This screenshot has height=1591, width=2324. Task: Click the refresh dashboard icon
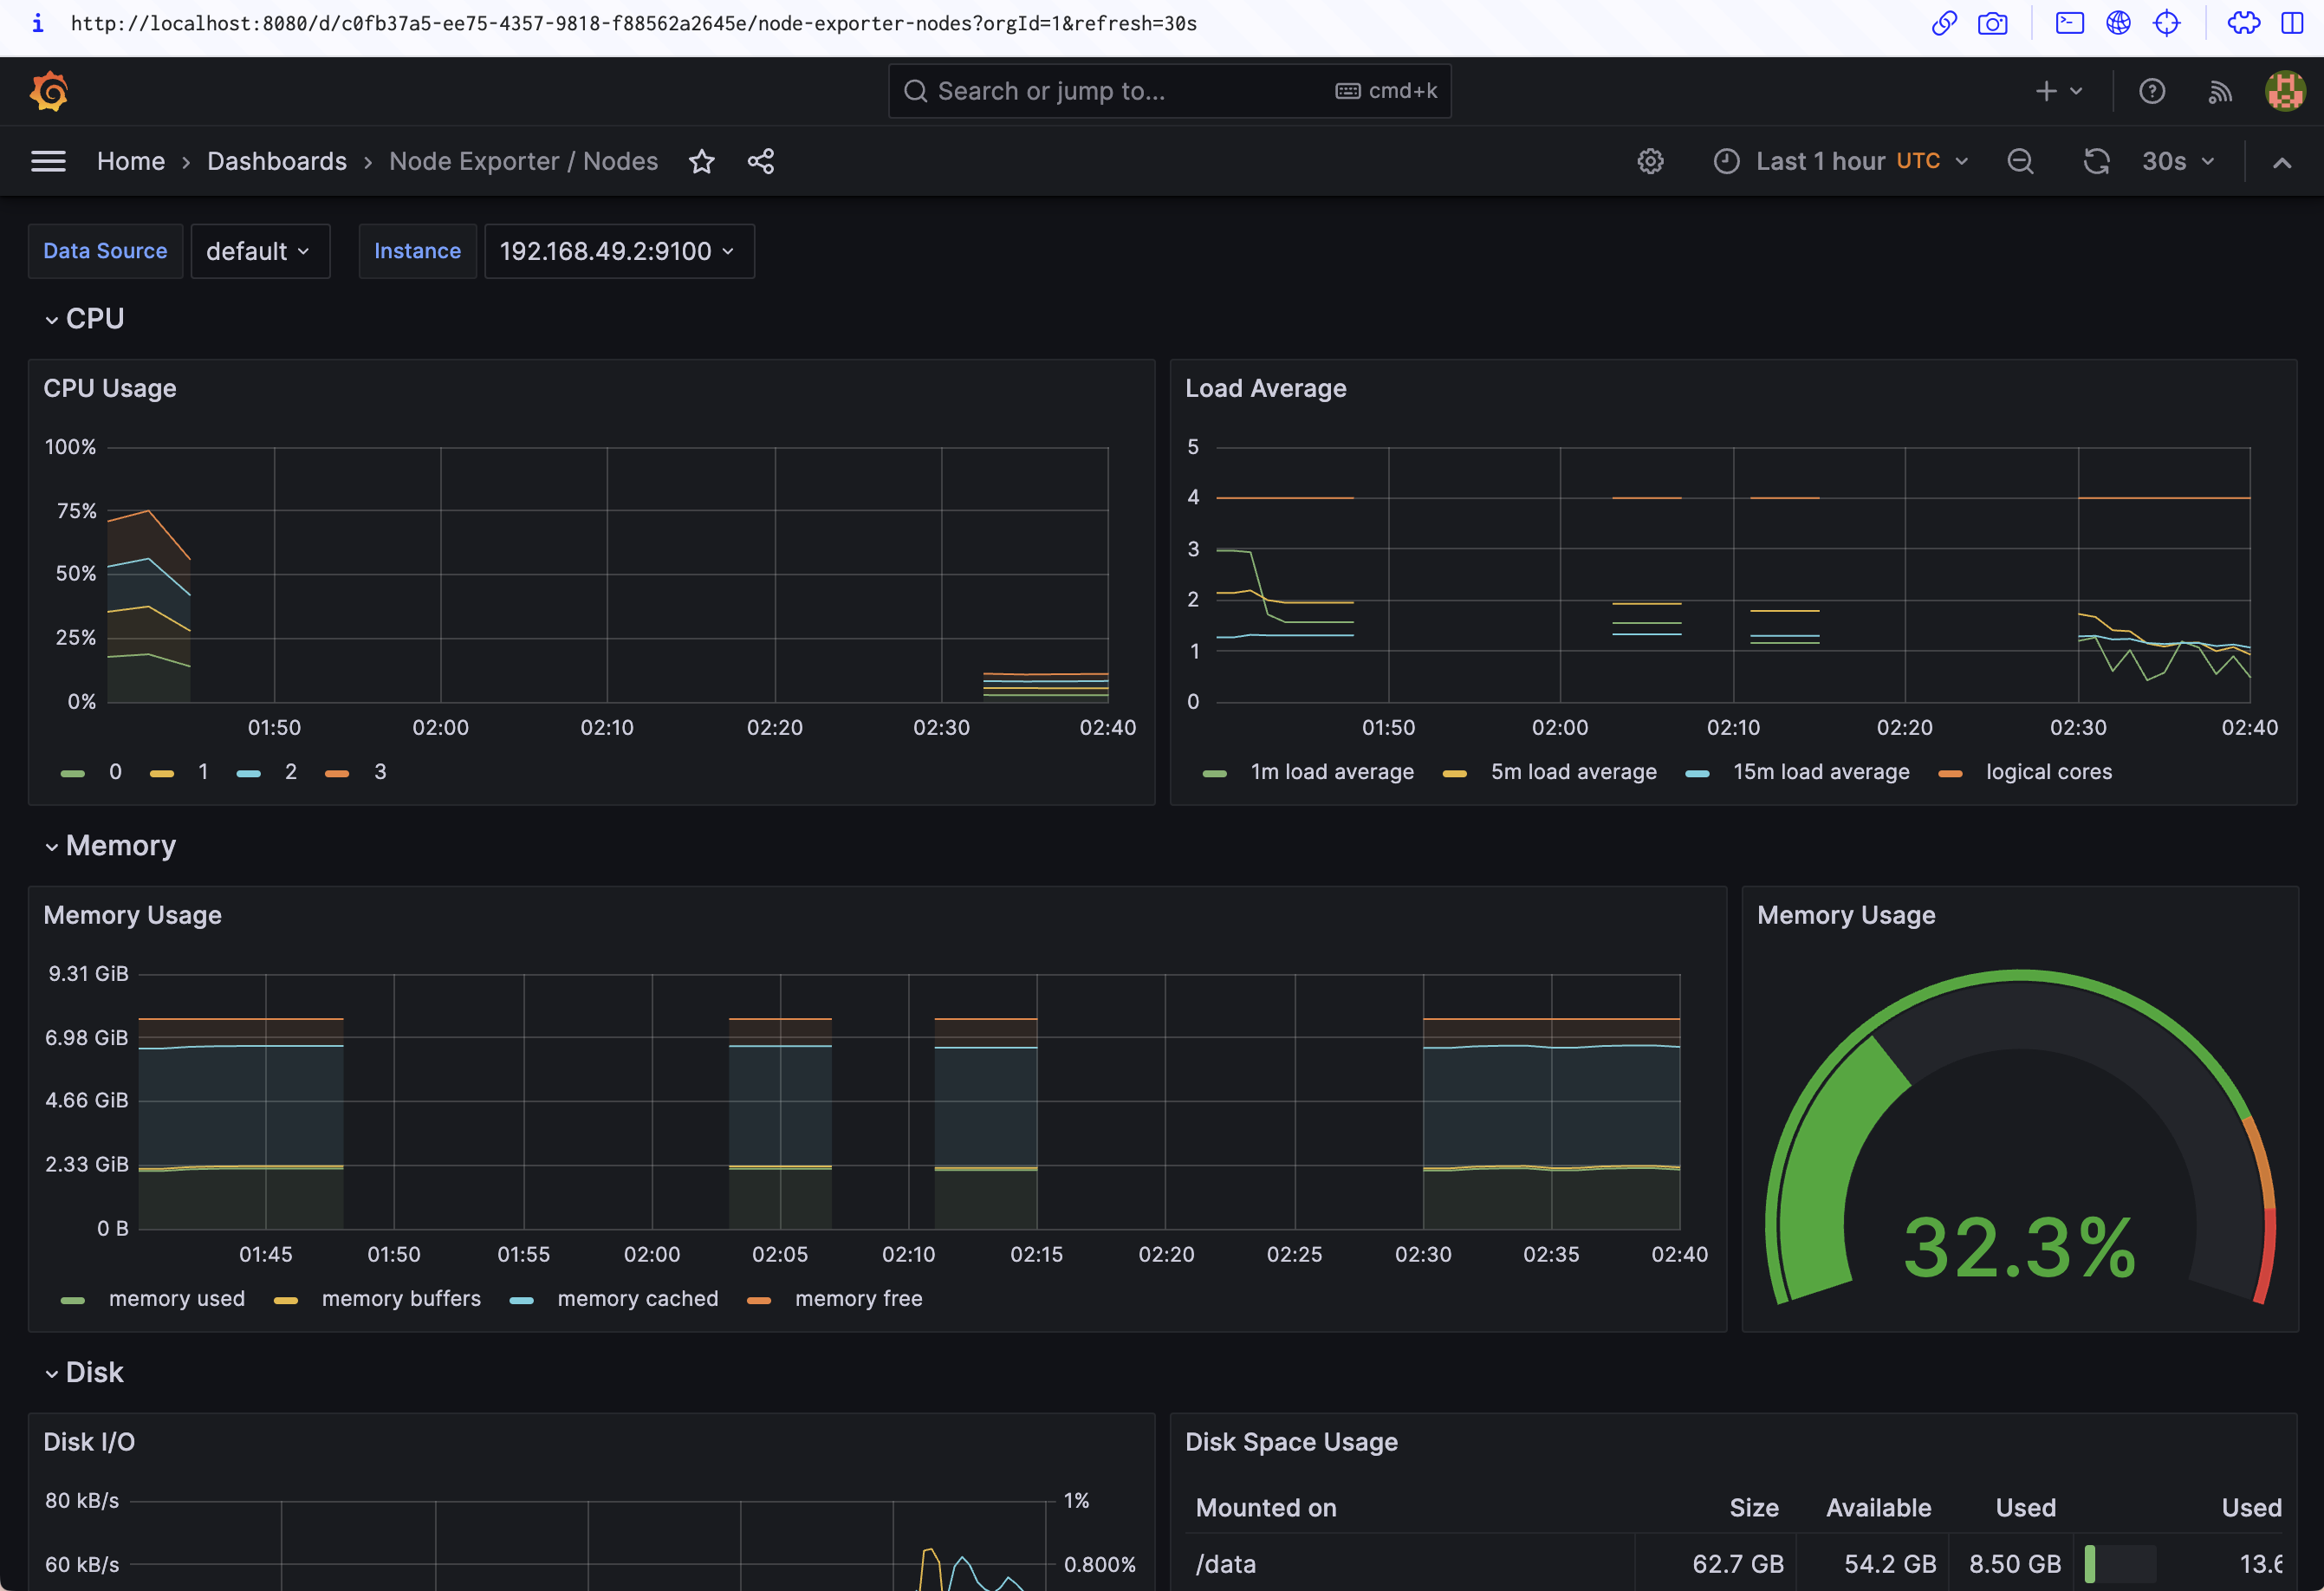coord(2096,161)
